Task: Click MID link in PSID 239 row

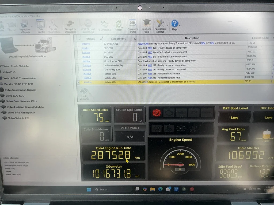Action: click(150, 65)
